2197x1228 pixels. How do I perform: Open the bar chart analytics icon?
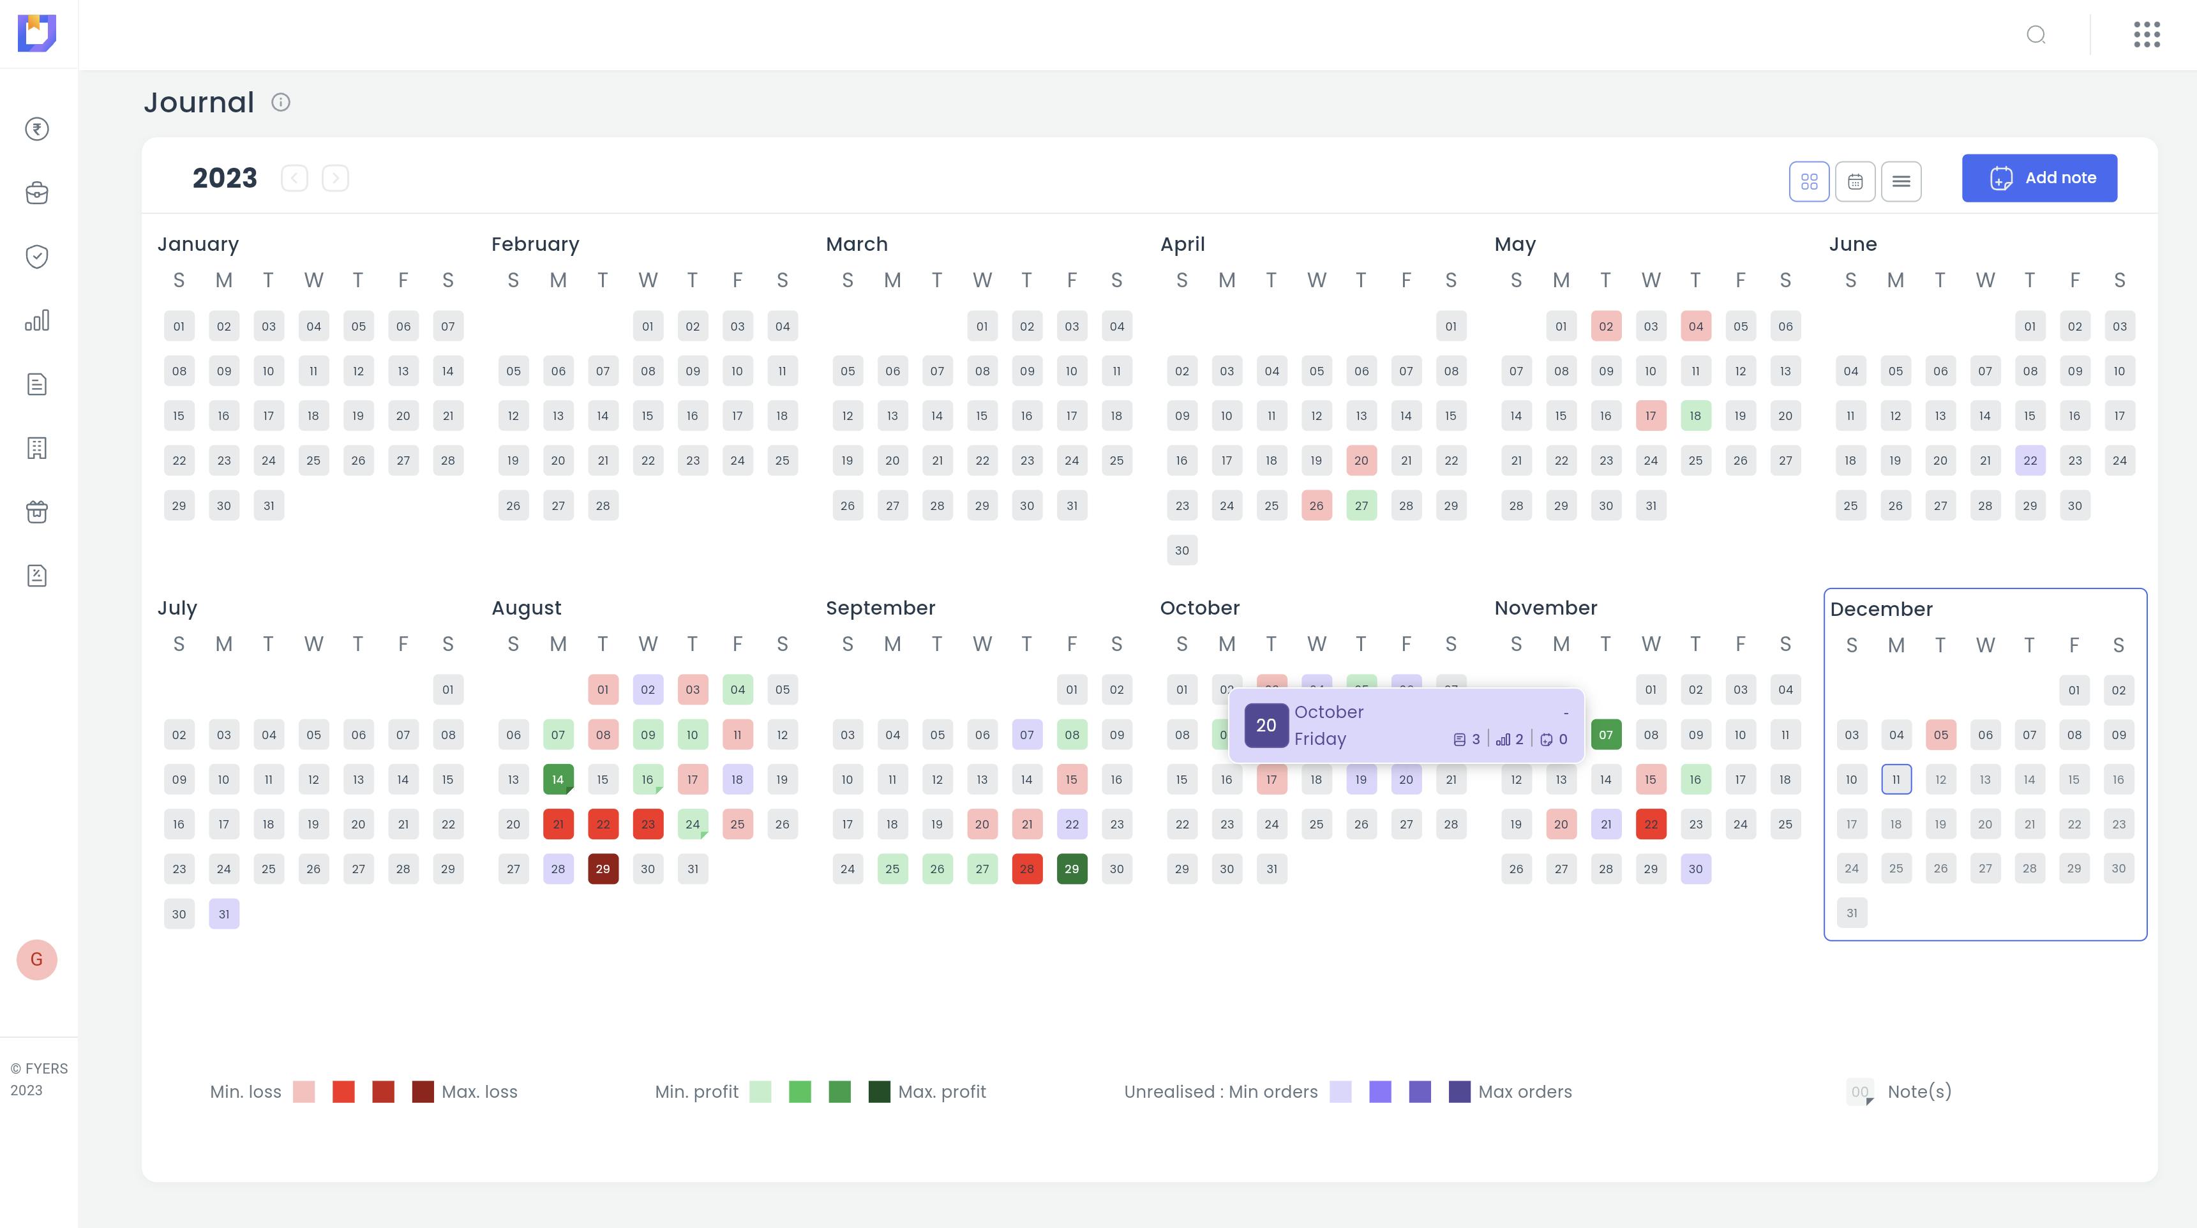36,320
